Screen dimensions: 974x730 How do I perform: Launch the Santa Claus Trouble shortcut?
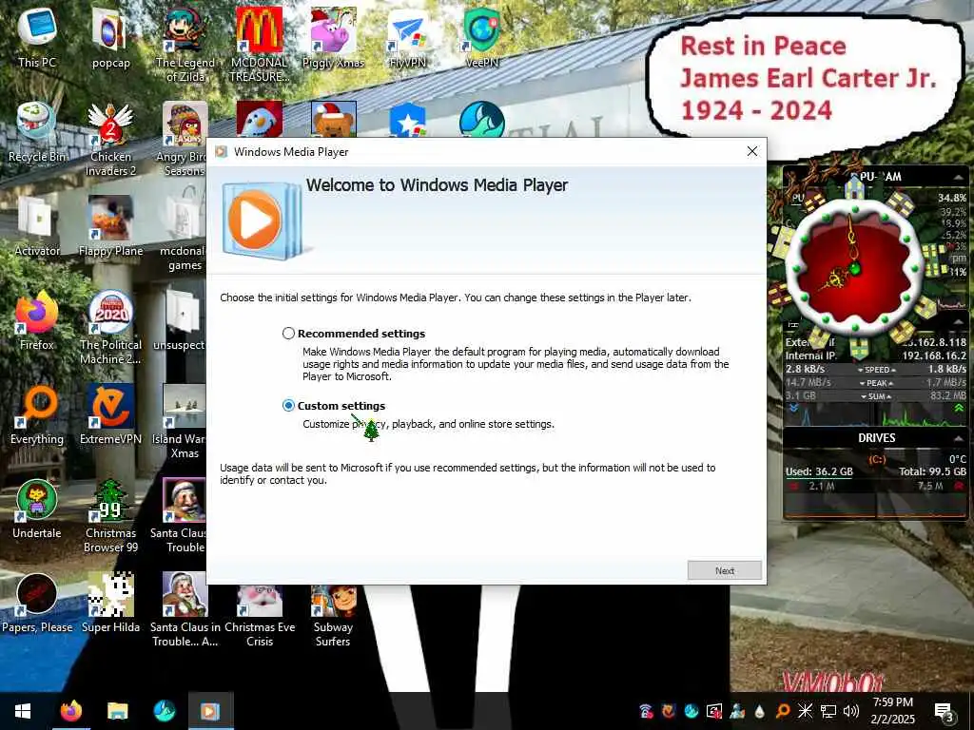pos(179,516)
